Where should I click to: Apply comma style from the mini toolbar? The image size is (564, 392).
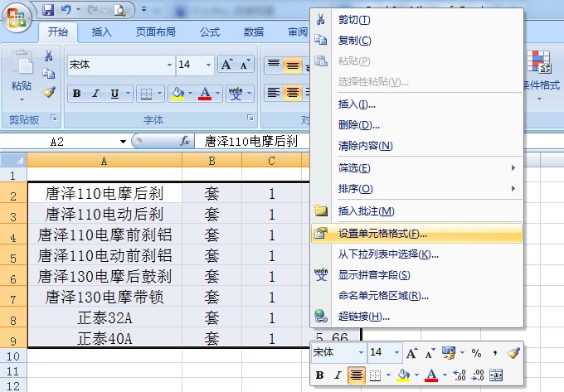click(495, 353)
